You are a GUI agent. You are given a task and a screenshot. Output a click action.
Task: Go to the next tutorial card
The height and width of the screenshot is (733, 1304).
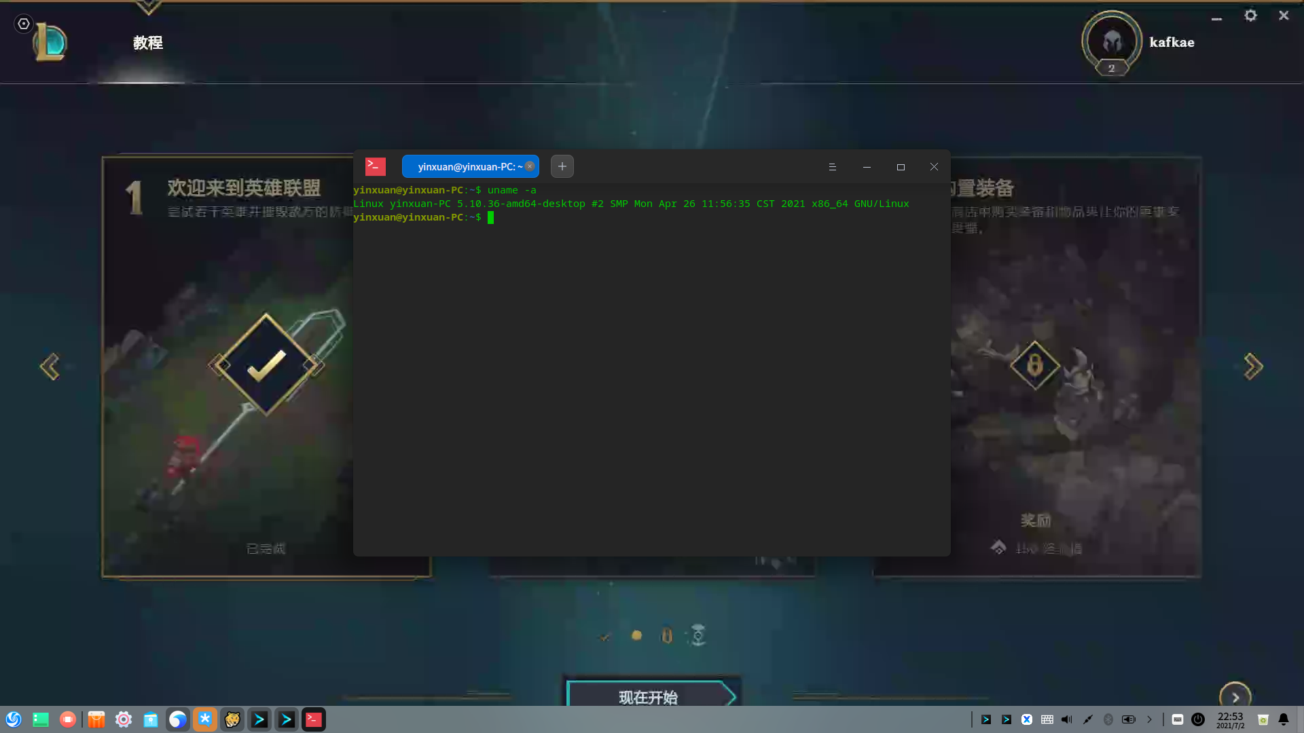[1253, 366]
